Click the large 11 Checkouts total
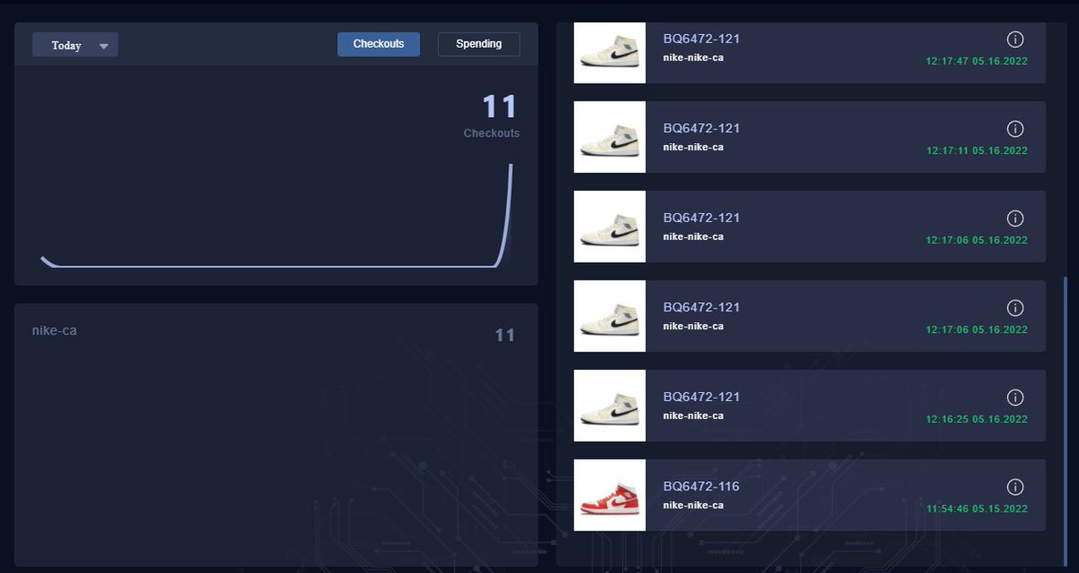Viewport: 1079px width, 573px height. [500, 107]
